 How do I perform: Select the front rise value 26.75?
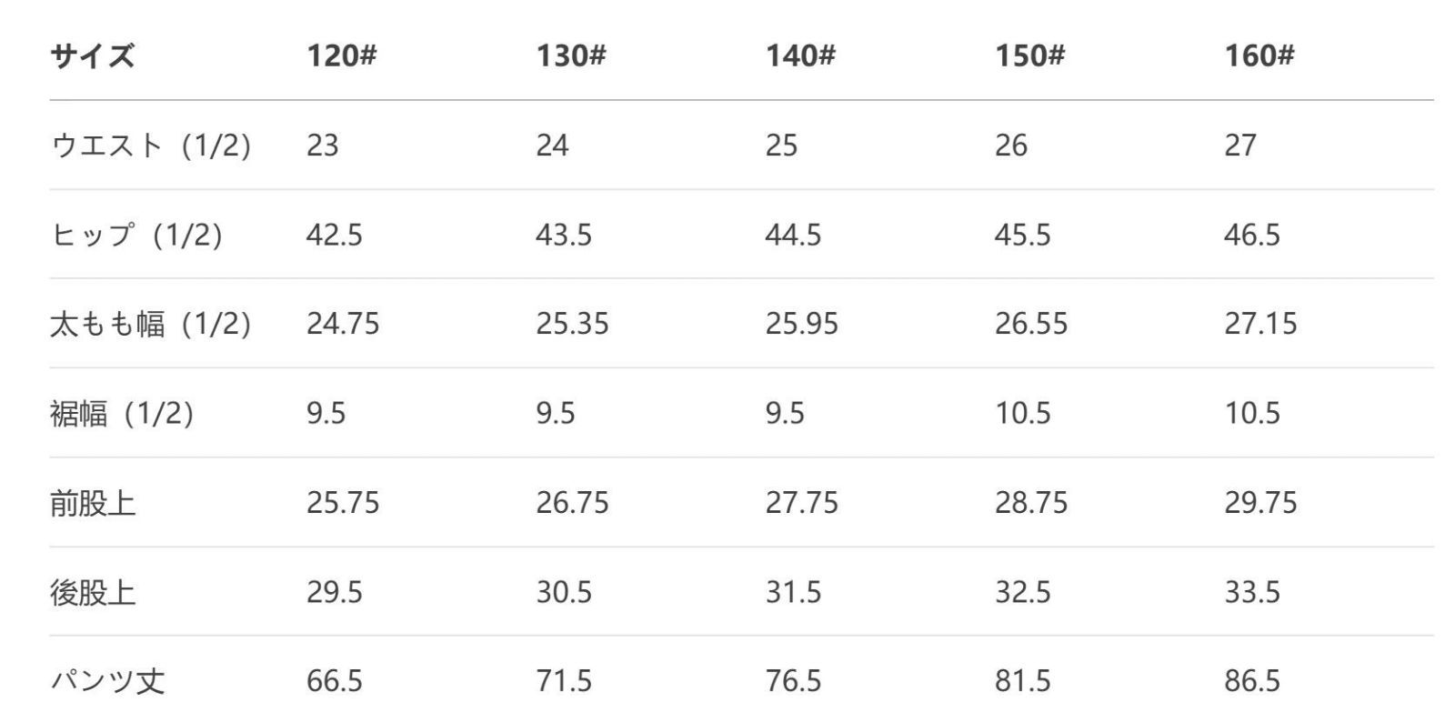click(572, 503)
